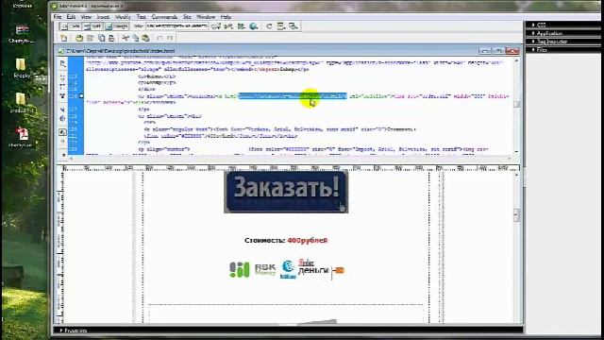Open the Modify menu

point(123,17)
